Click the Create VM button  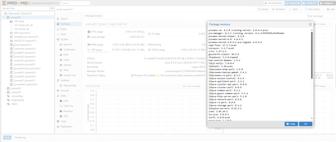click(293, 3)
